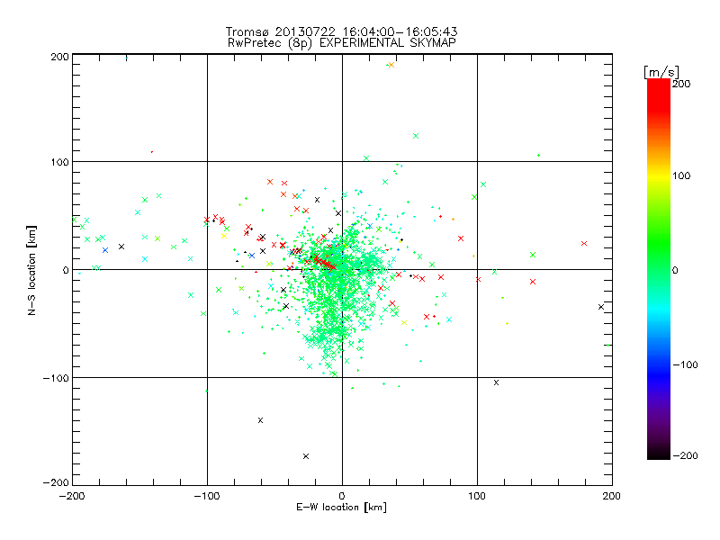Click the colorbar label '200' at top
This screenshot has height=540, width=720.
coord(681,84)
